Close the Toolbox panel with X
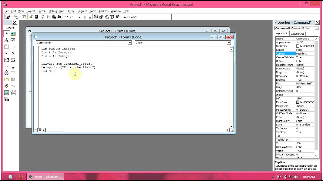The width and height of the screenshot is (323, 181). (x=15, y=22)
